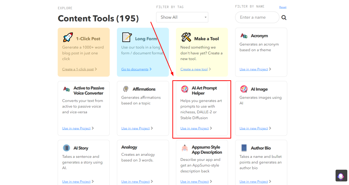Click the lightbulb head icon on Affirmations
This screenshot has height=185, width=349.
click(x=126, y=89)
